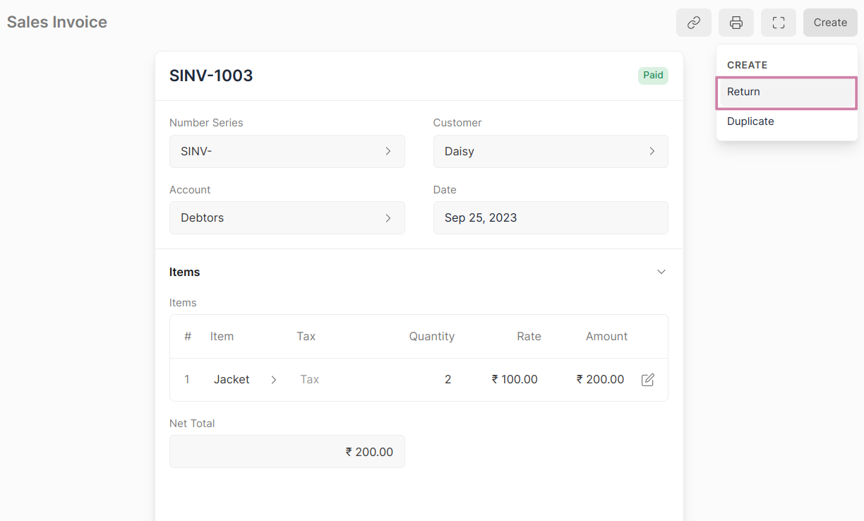Click the print icon button
The width and height of the screenshot is (864, 521).
736,23
